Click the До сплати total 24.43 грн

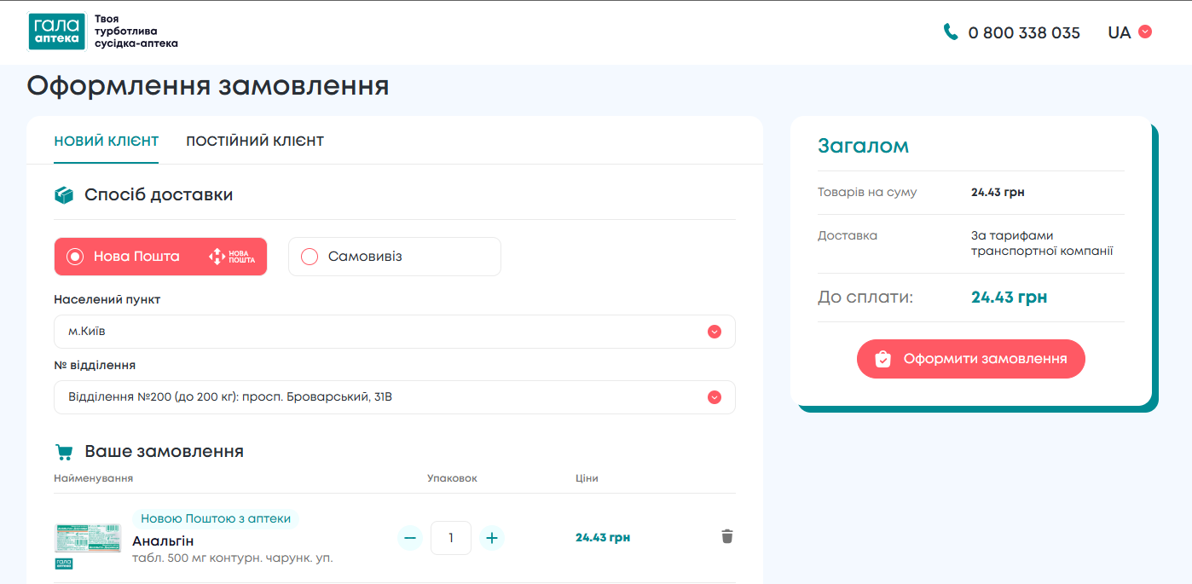1010,298
